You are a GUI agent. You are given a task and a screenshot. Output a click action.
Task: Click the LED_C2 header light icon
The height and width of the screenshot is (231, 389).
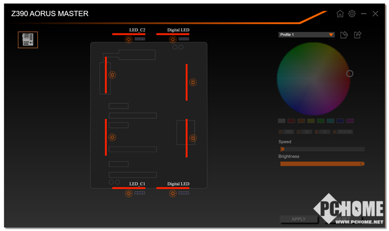pos(129,39)
